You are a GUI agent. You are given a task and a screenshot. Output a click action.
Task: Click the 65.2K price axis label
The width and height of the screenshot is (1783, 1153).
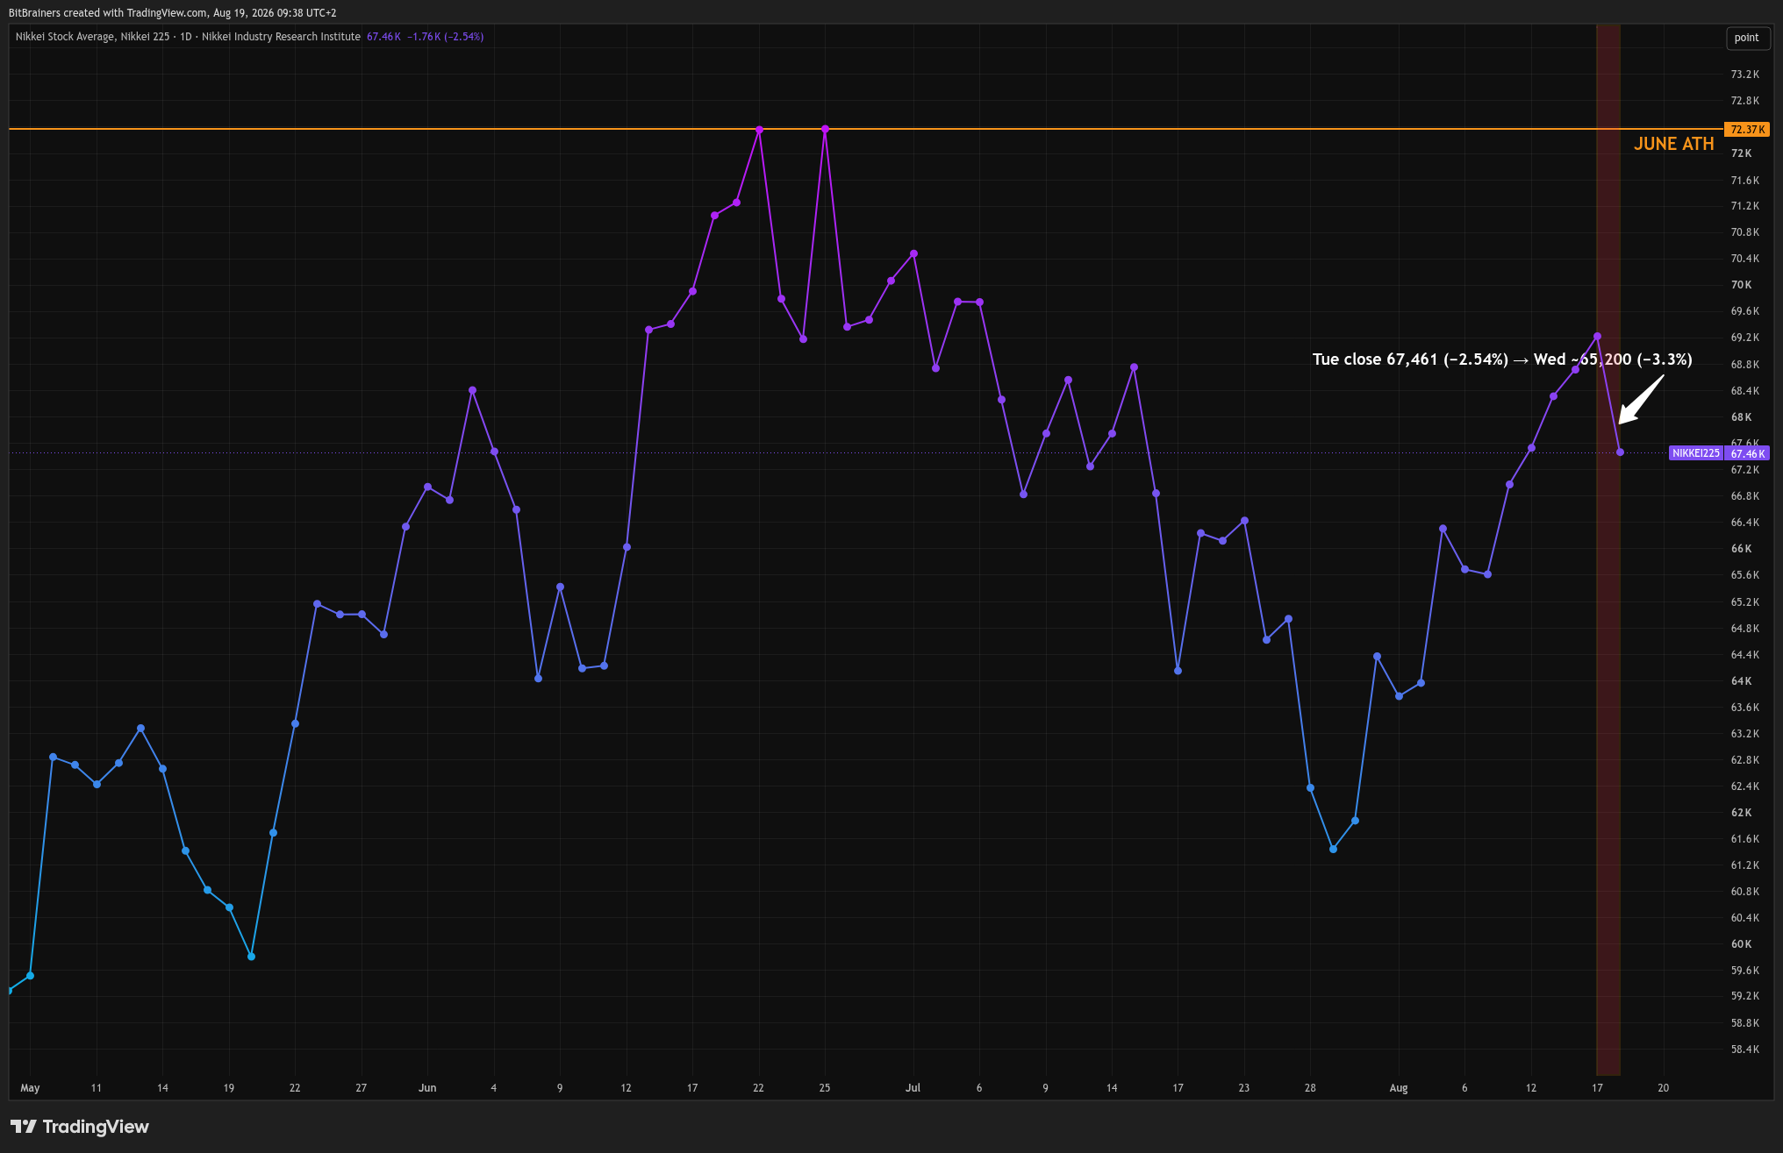click(x=1744, y=602)
